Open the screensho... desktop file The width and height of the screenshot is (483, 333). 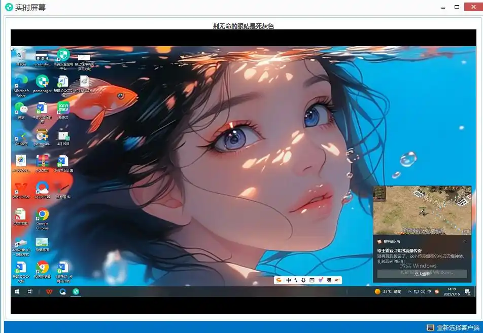pyautogui.click(x=42, y=58)
